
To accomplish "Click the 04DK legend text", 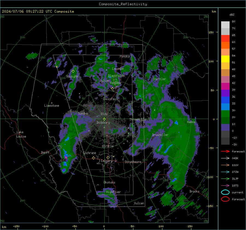I will click(x=235, y=158).
